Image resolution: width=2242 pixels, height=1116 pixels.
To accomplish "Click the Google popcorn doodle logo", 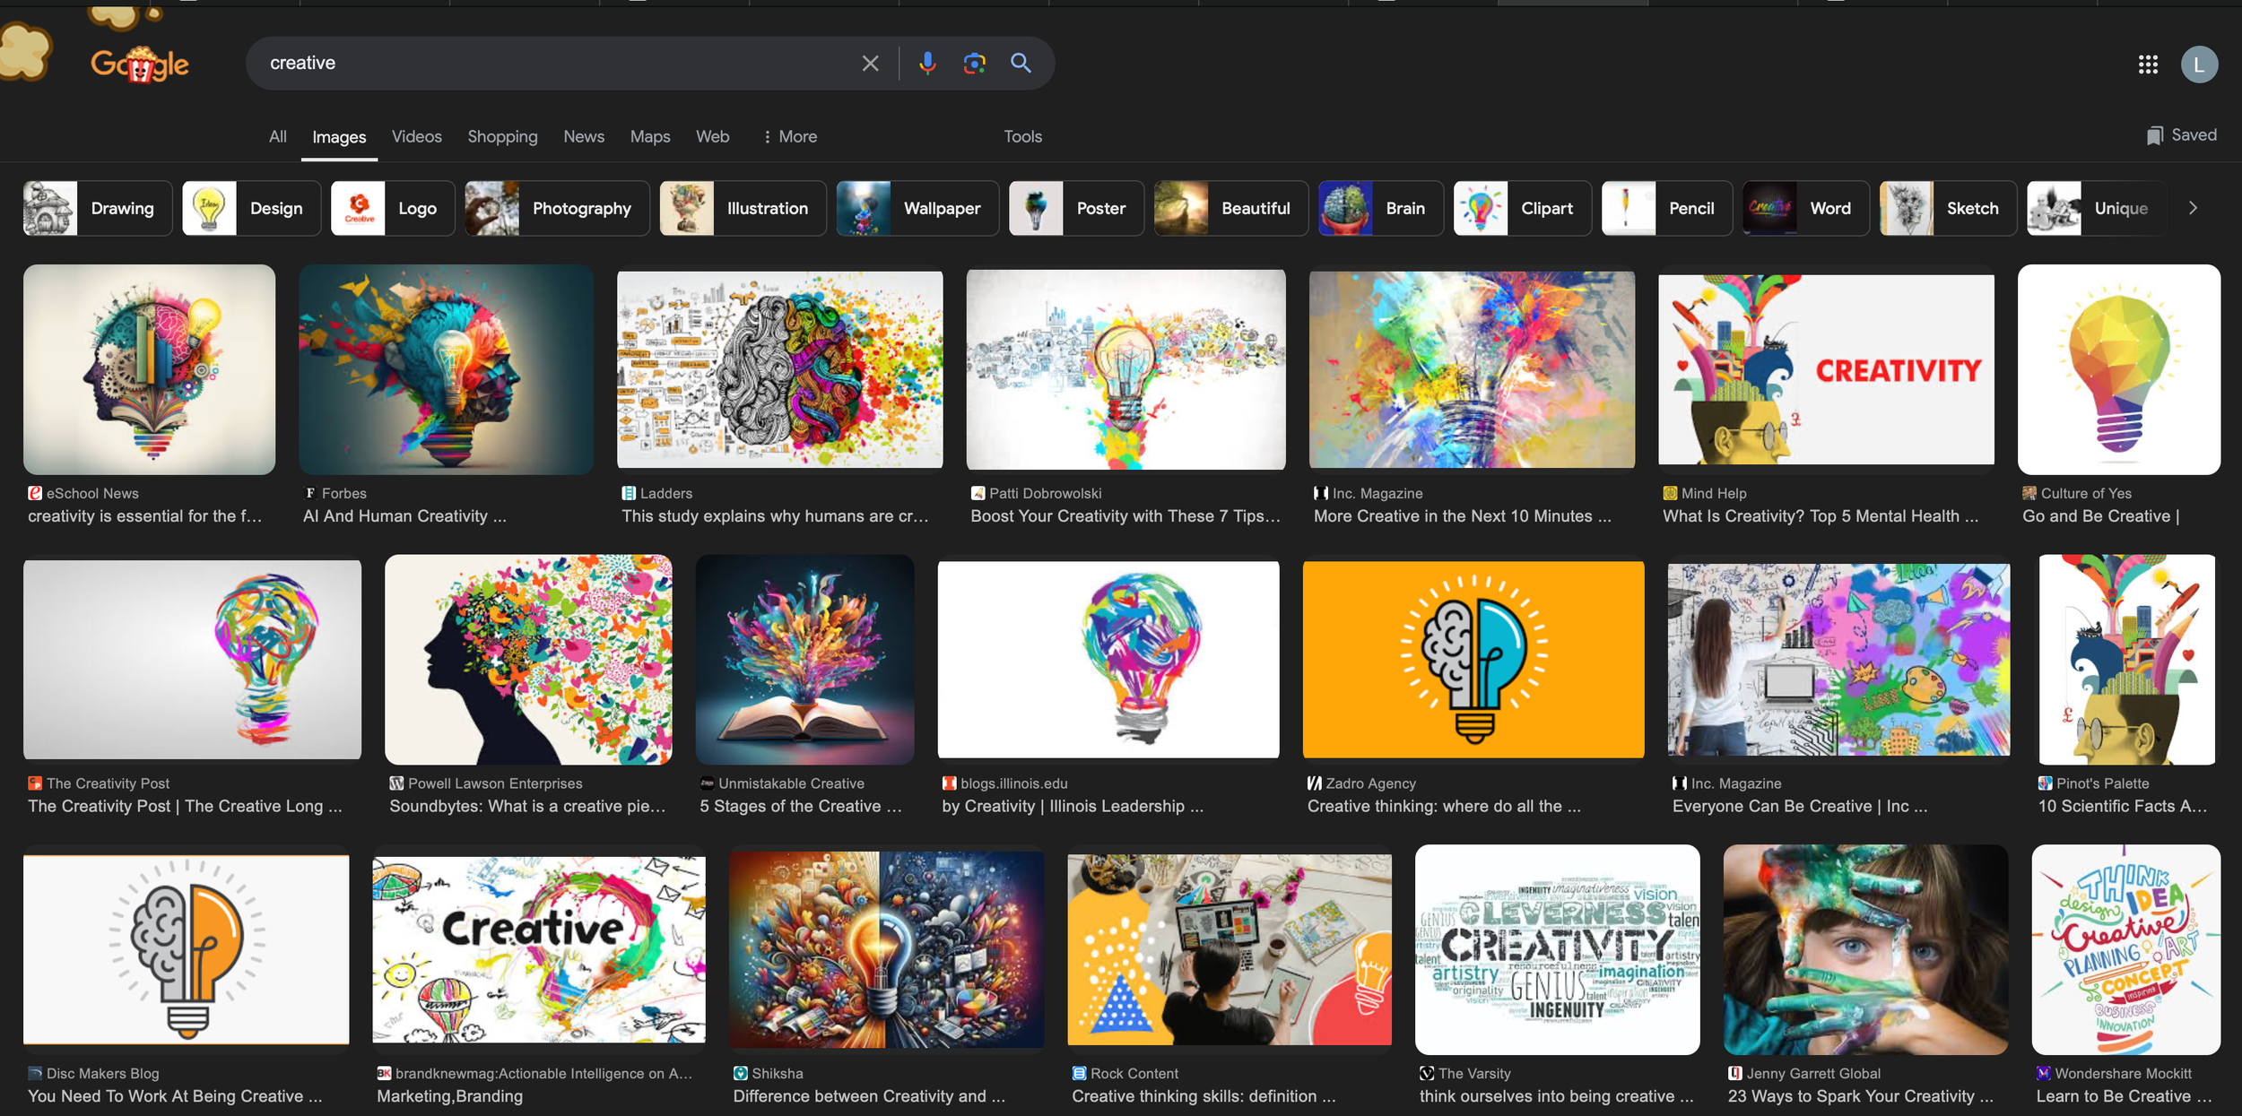I will point(140,65).
